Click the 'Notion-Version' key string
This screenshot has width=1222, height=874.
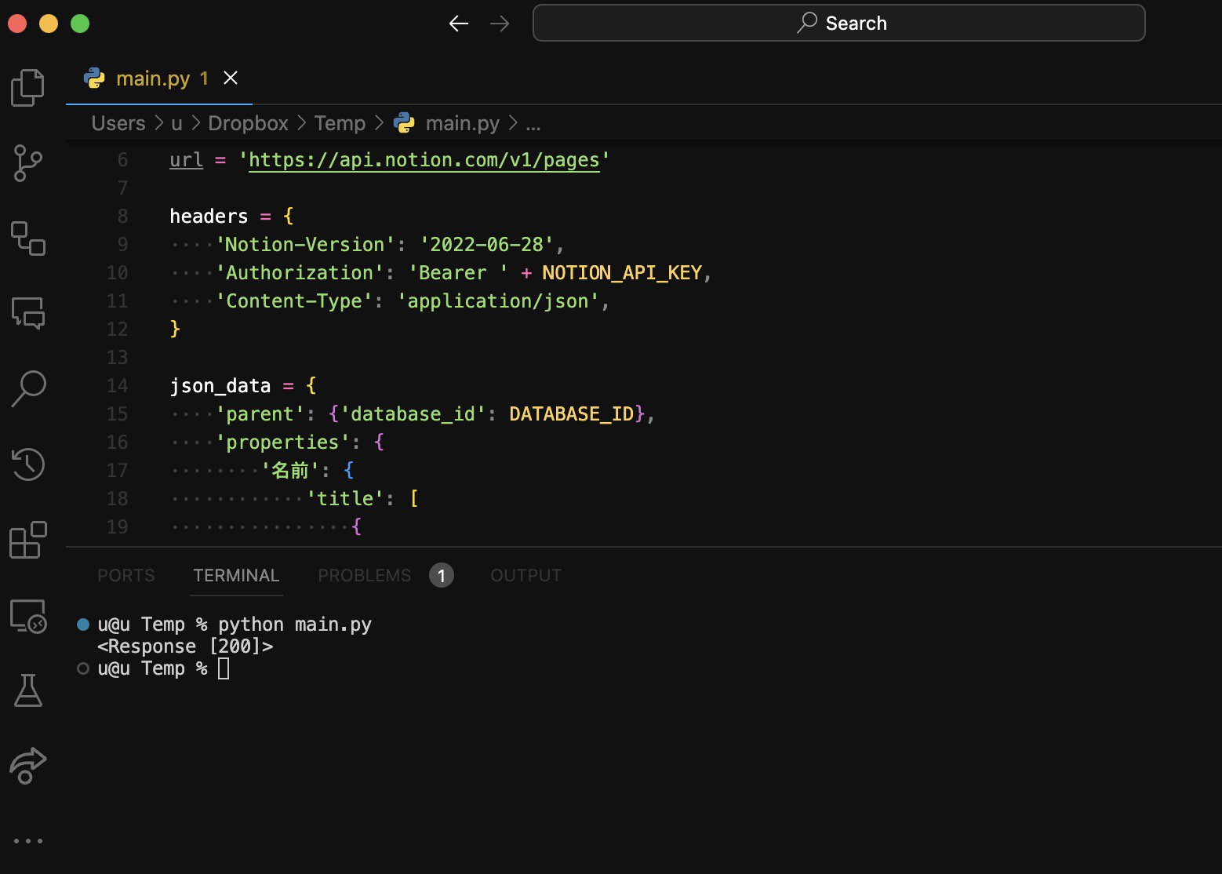304,244
